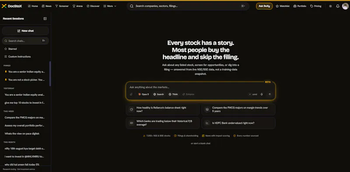Click 'News with impact scoring' label
The height and width of the screenshot is (172, 350).
pos(216,136)
